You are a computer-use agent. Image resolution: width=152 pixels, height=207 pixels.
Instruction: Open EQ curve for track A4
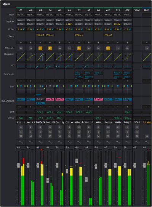pyautogui.click(x=50, y=66)
